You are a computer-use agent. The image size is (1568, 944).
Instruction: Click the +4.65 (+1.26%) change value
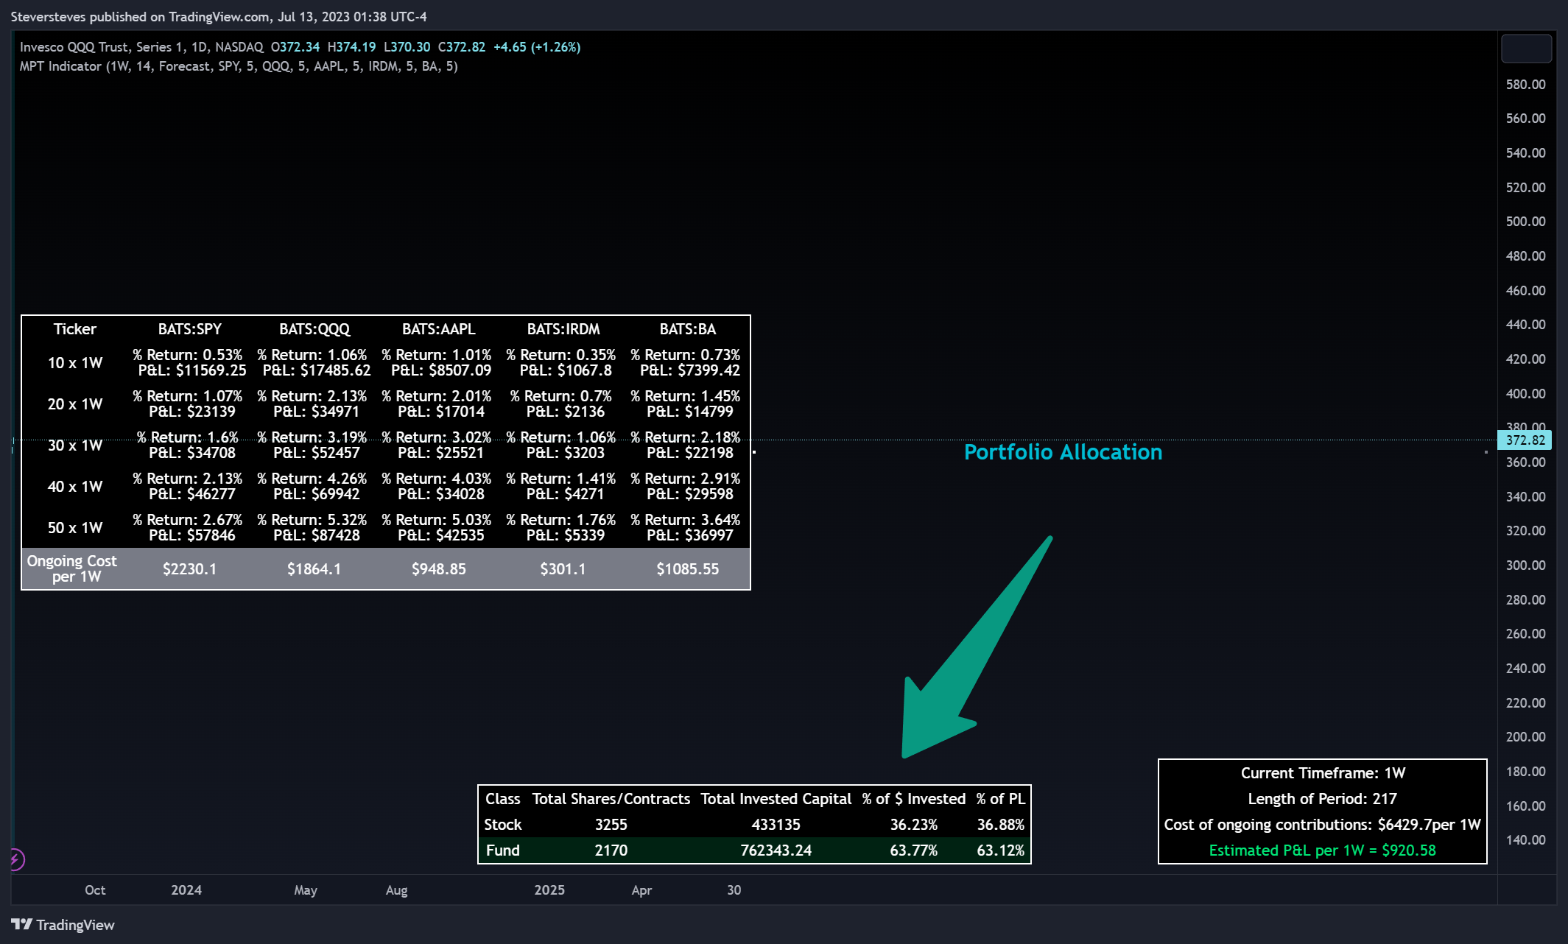click(x=537, y=47)
